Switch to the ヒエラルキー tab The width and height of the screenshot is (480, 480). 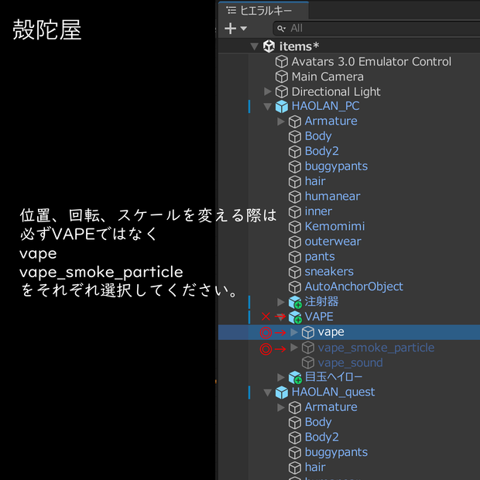(x=263, y=11)
